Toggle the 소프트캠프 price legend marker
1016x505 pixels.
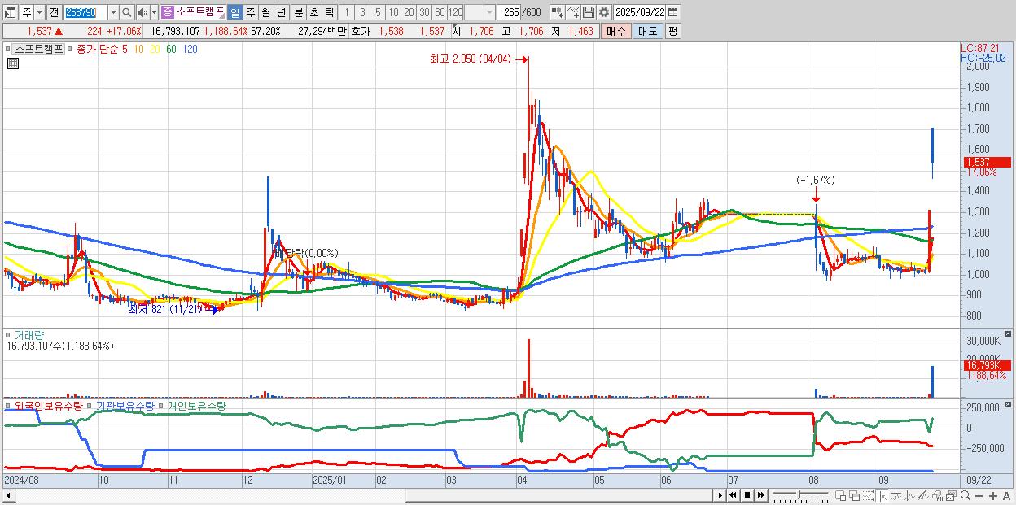pos(9,49)
